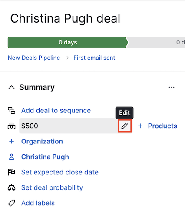Click the tag icon beside Add labels
Image resolution: width=185 pixels, height=218 pixels.
point(11,203)
